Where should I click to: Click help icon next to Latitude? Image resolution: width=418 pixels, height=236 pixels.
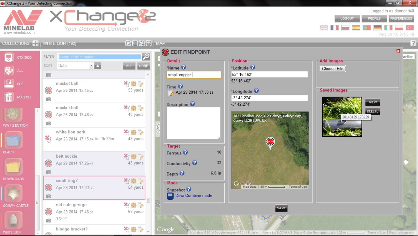tap(252, 67)
